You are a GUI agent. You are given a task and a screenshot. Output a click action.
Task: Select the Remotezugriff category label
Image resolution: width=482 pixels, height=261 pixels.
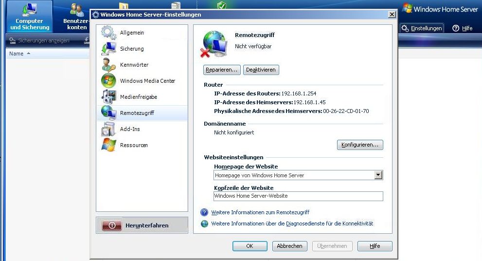pyautogui.click(x=137, y=113)
